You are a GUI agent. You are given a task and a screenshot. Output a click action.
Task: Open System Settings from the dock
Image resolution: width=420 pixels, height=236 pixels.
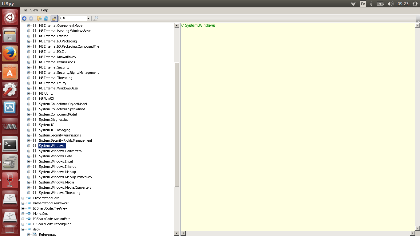tap(10, 90)
